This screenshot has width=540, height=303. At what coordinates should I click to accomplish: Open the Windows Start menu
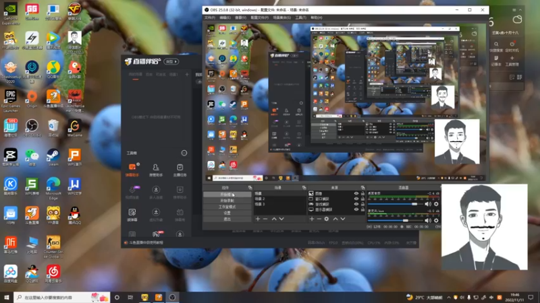(7, 298)
